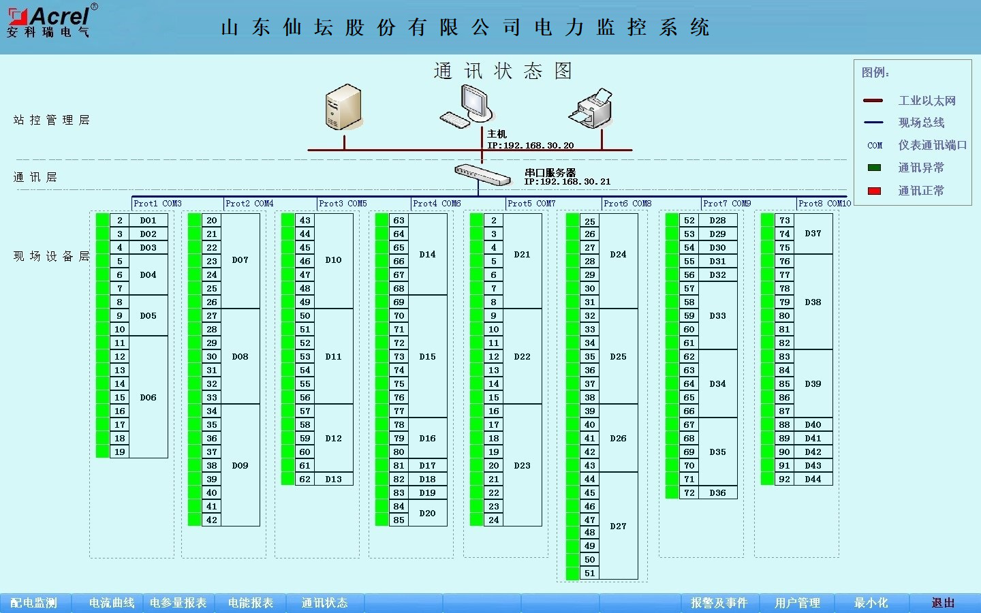Screen dimensions: 981x613
Task: Click the Prot7 COM9 port label
Action: click(x=727, y=204)
